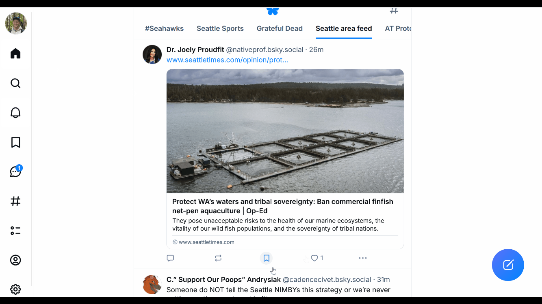Start a new post with the compose button

(x=508, y=265)
